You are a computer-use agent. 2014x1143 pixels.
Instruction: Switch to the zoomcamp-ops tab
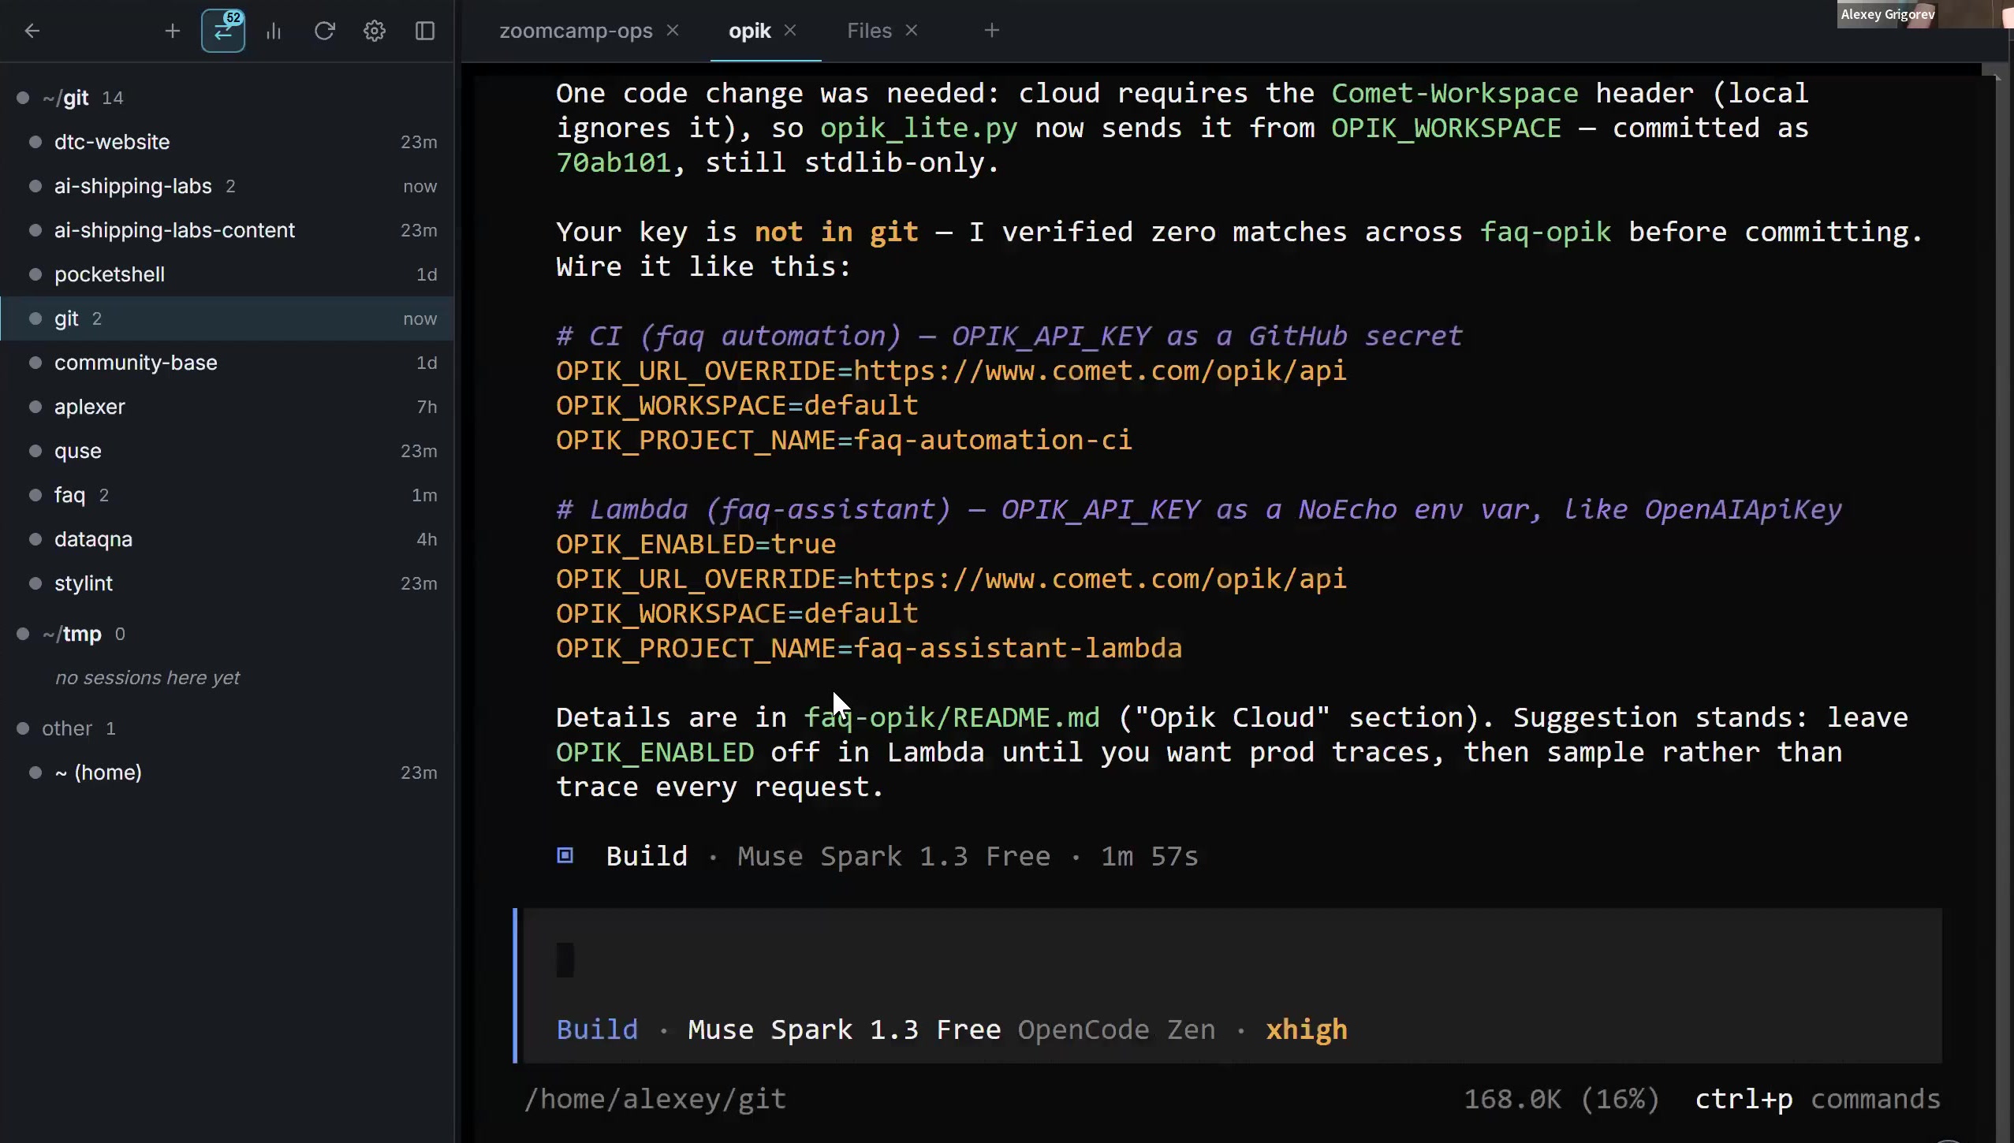tap(576, 31)
